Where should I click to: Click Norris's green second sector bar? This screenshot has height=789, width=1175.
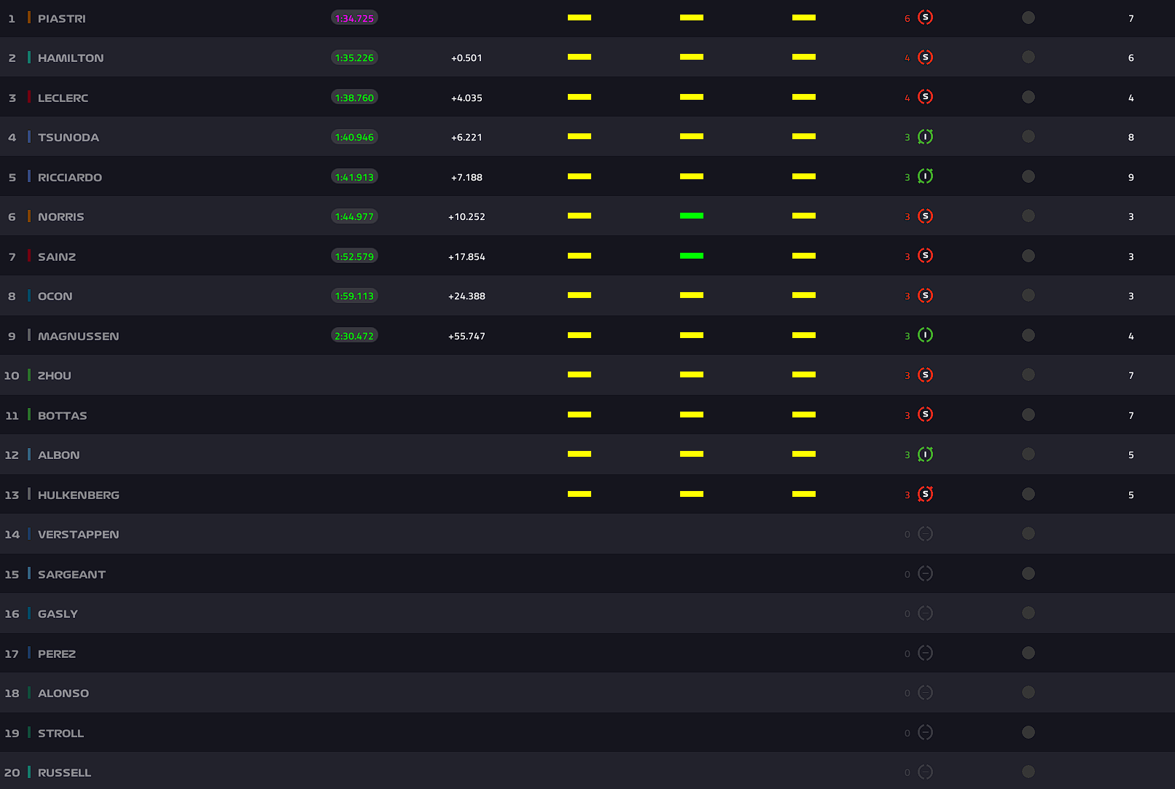[x=692, y=216]
